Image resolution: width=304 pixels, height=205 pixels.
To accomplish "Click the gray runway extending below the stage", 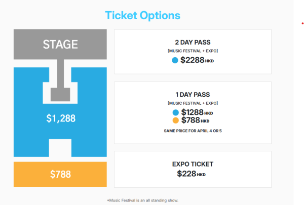I will point(60,81).
